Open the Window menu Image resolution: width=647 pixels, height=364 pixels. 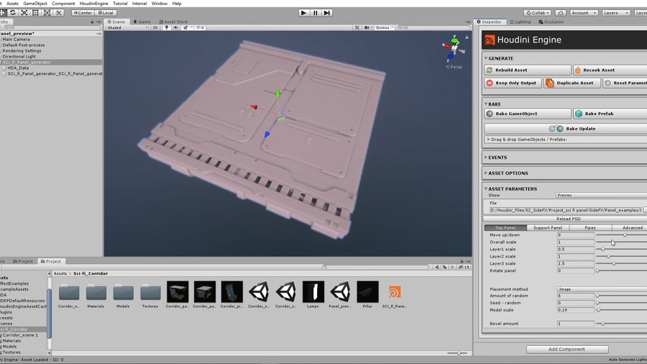160,4
